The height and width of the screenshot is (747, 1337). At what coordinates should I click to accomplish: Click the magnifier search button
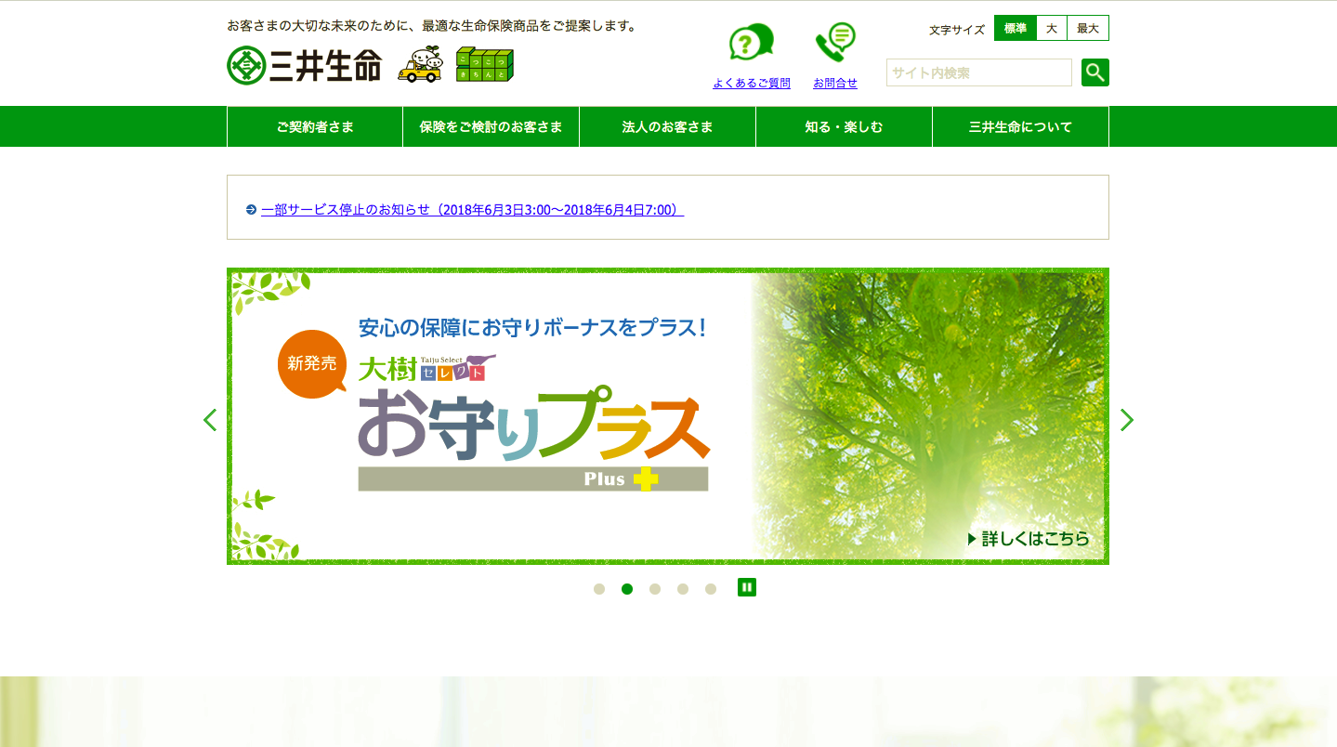point(1095,72)
